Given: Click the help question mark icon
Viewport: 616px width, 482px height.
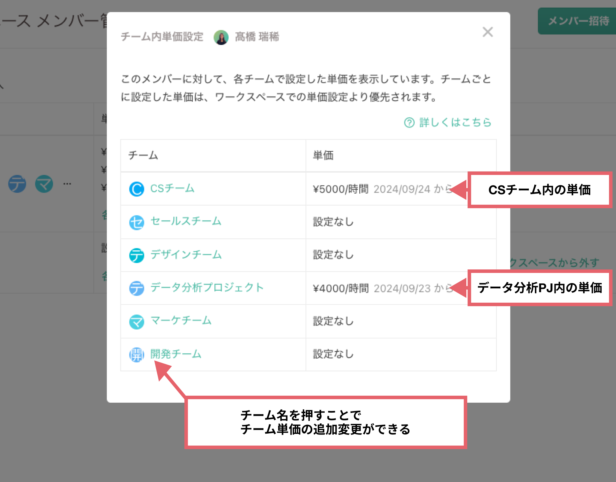Looking at the screenshot, I should click(x=409, y=123).
